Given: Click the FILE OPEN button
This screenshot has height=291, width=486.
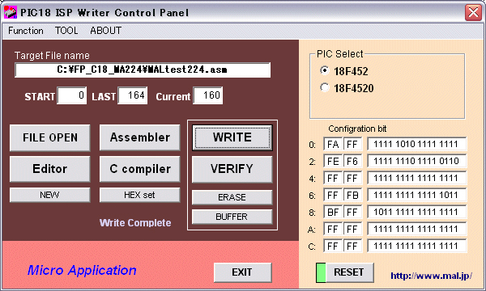Looking at the screenshot, I should point(50,137).
